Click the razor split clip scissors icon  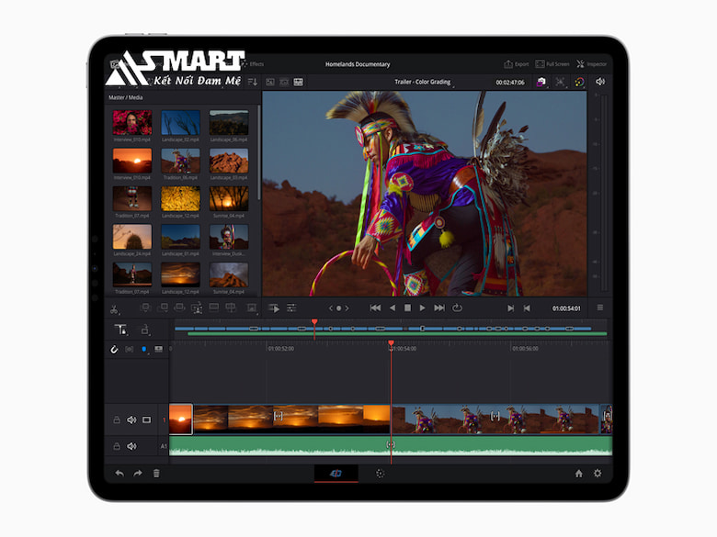(114, 308)
